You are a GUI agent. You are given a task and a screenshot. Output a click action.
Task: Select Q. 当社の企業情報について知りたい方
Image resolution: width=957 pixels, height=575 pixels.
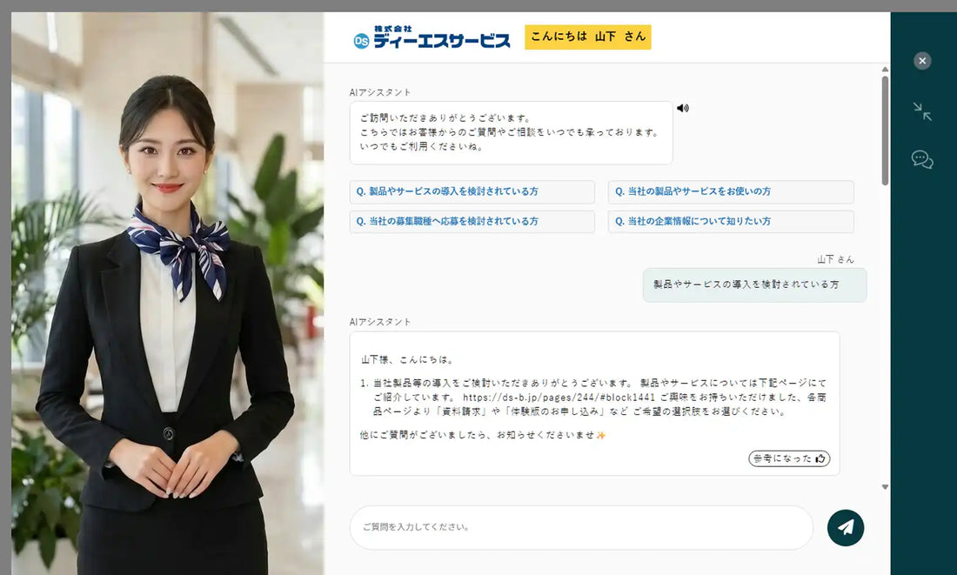pyautogui.click(x=731, y=222)
